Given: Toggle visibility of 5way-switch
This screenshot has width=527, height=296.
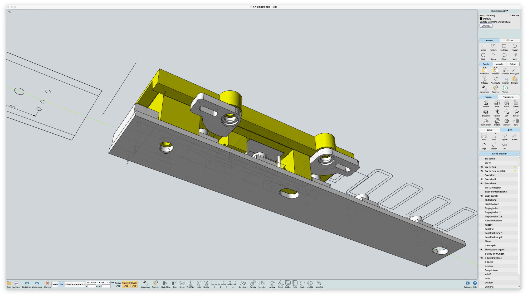Looking at the screenshot, I should pos(482,196).
